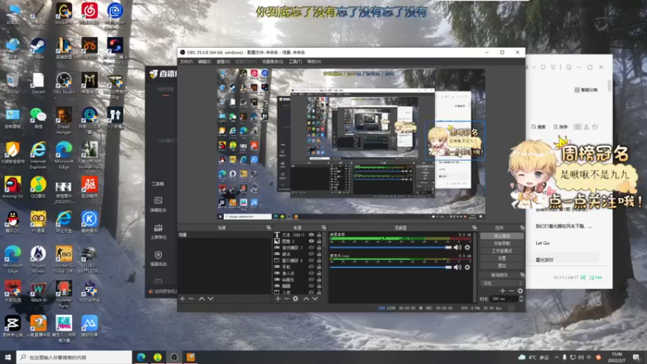The width and height of the screenshot is (647, 364).
Task: Click the Stop Streaming button
Action: [501, 236]
